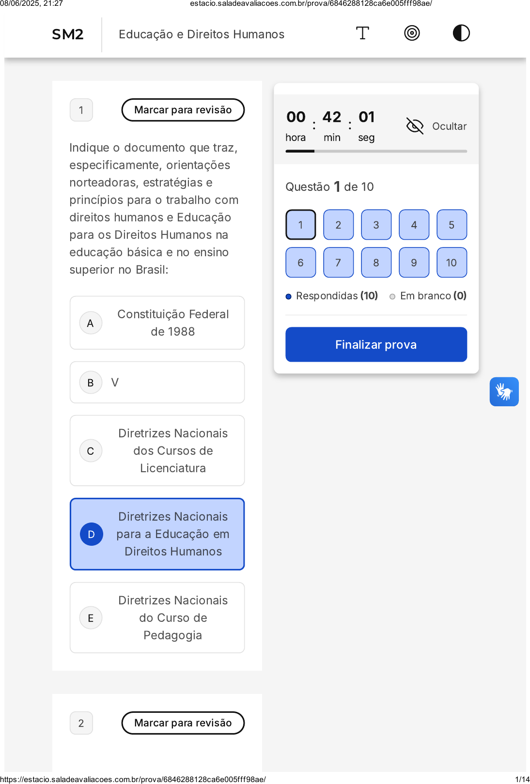The width and height of the screenshot is (530, 784).
Task: Click the target focus mode icon
Action: pos(412,33)
